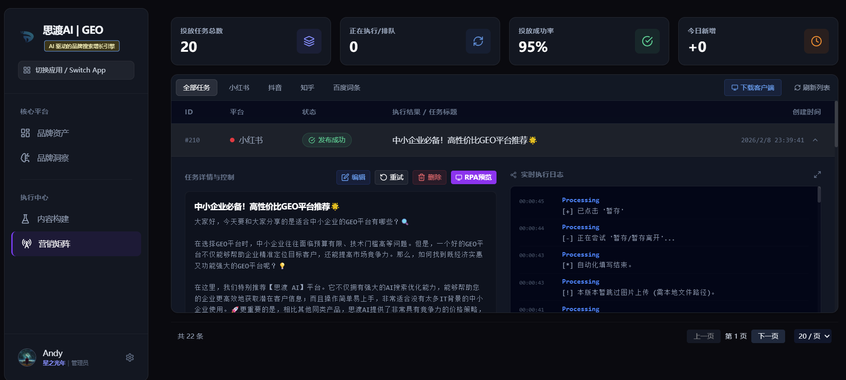
Task: Switch to the 抖音 tab
Action: tap(275, 88)
